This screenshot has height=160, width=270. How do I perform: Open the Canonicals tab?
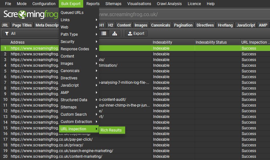click(160, 25)
